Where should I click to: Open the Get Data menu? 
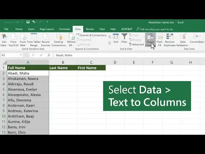4,40
